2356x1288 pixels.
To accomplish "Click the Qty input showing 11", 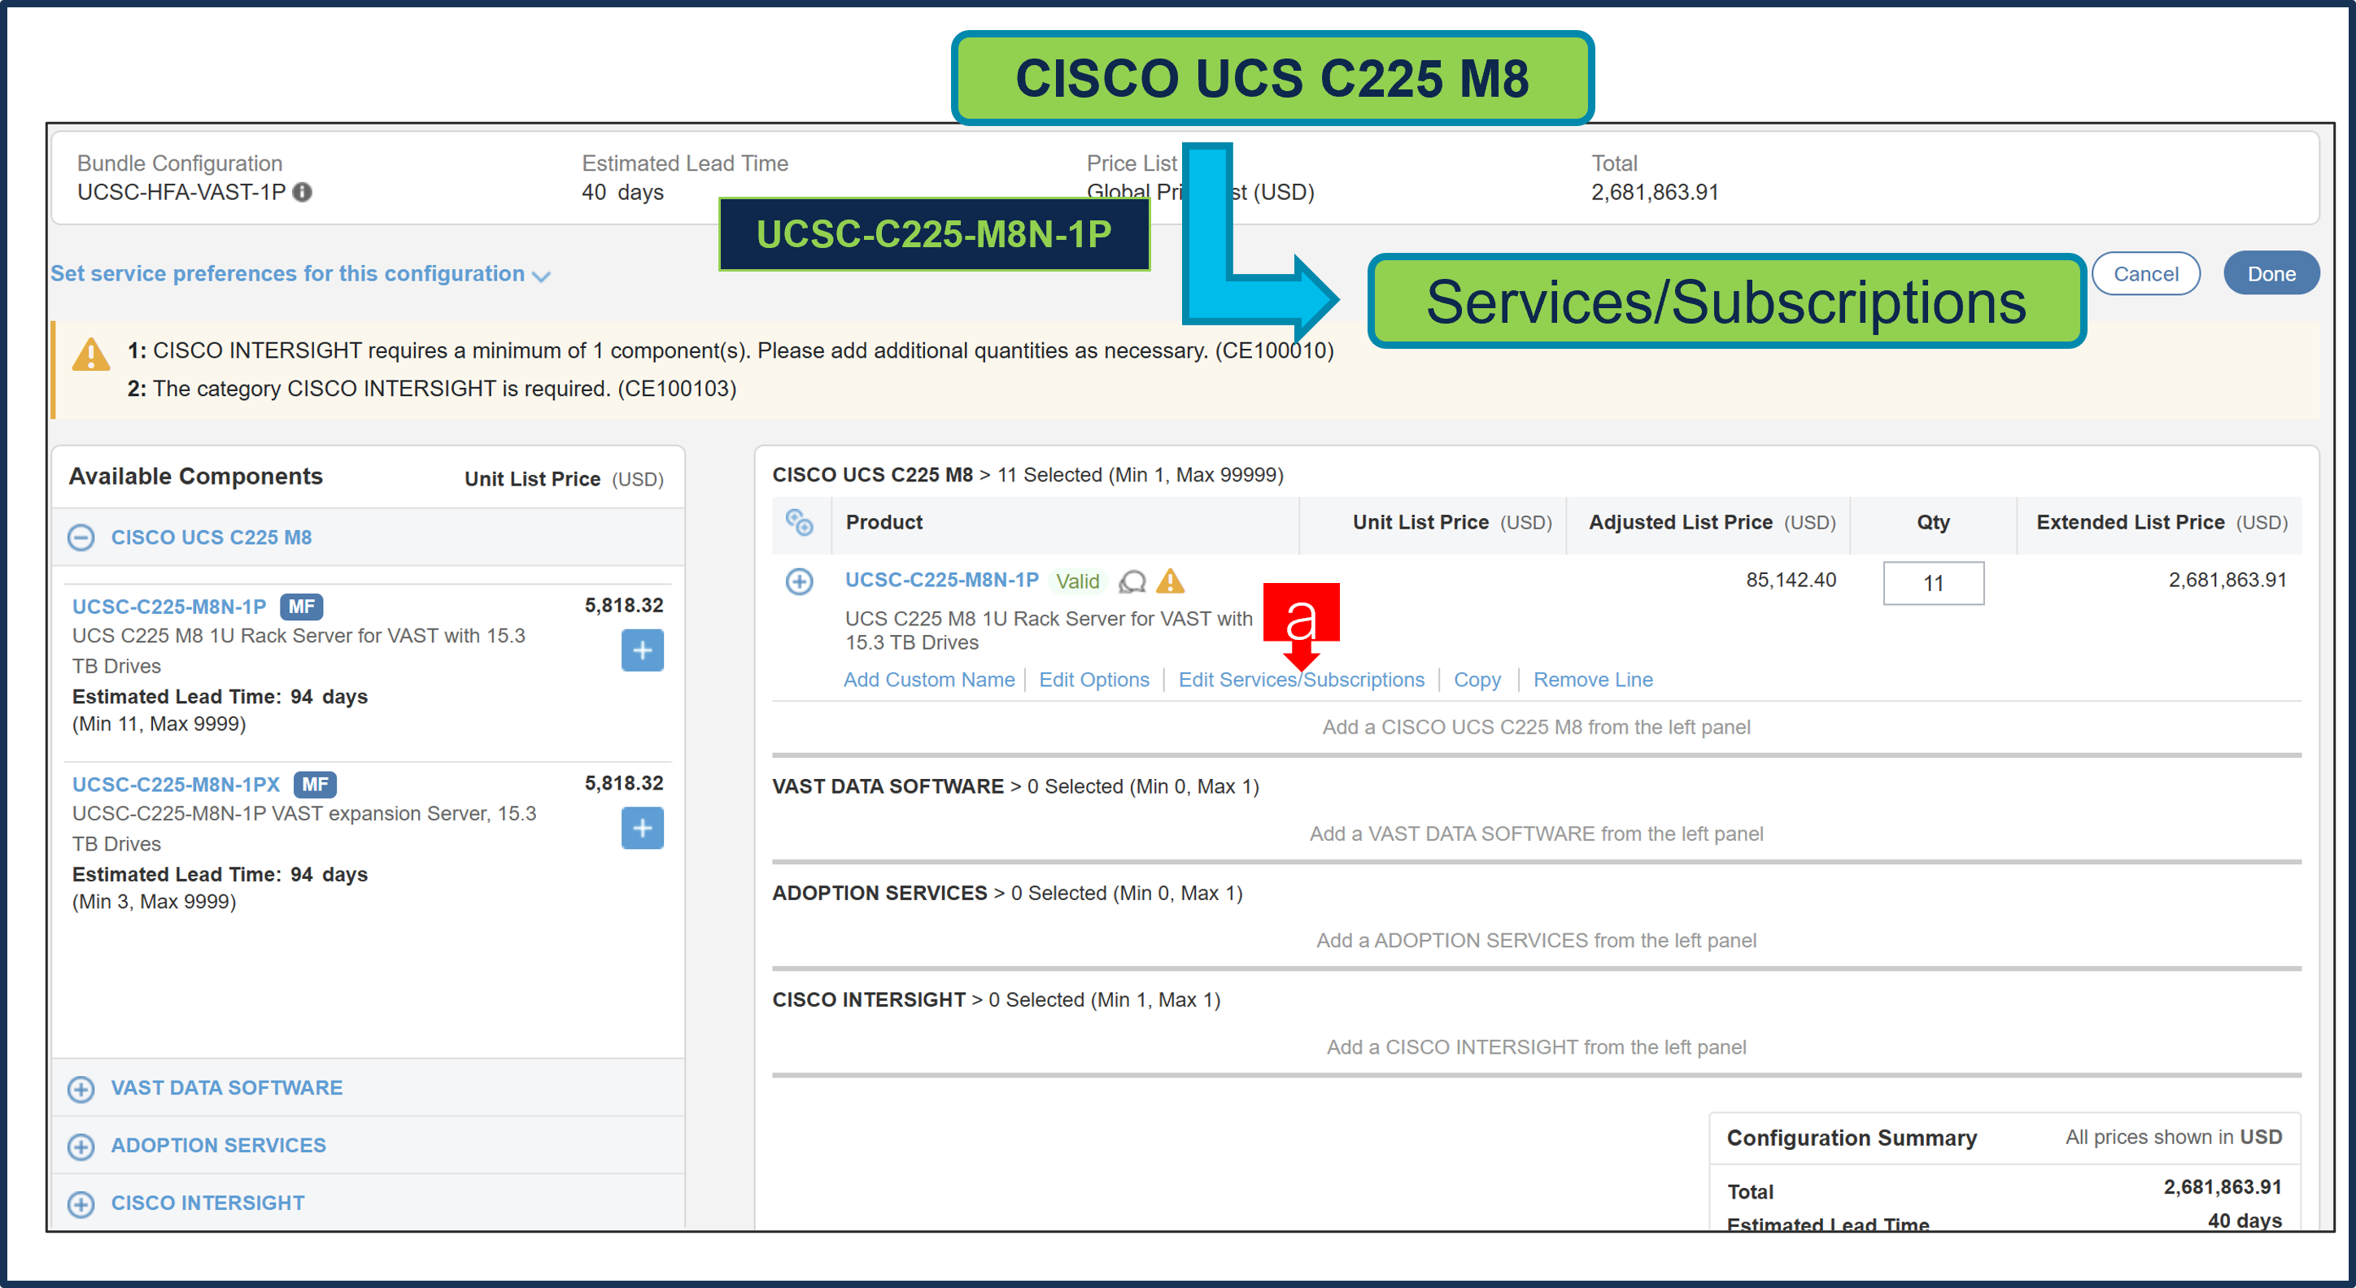I will pos(1932,582).
